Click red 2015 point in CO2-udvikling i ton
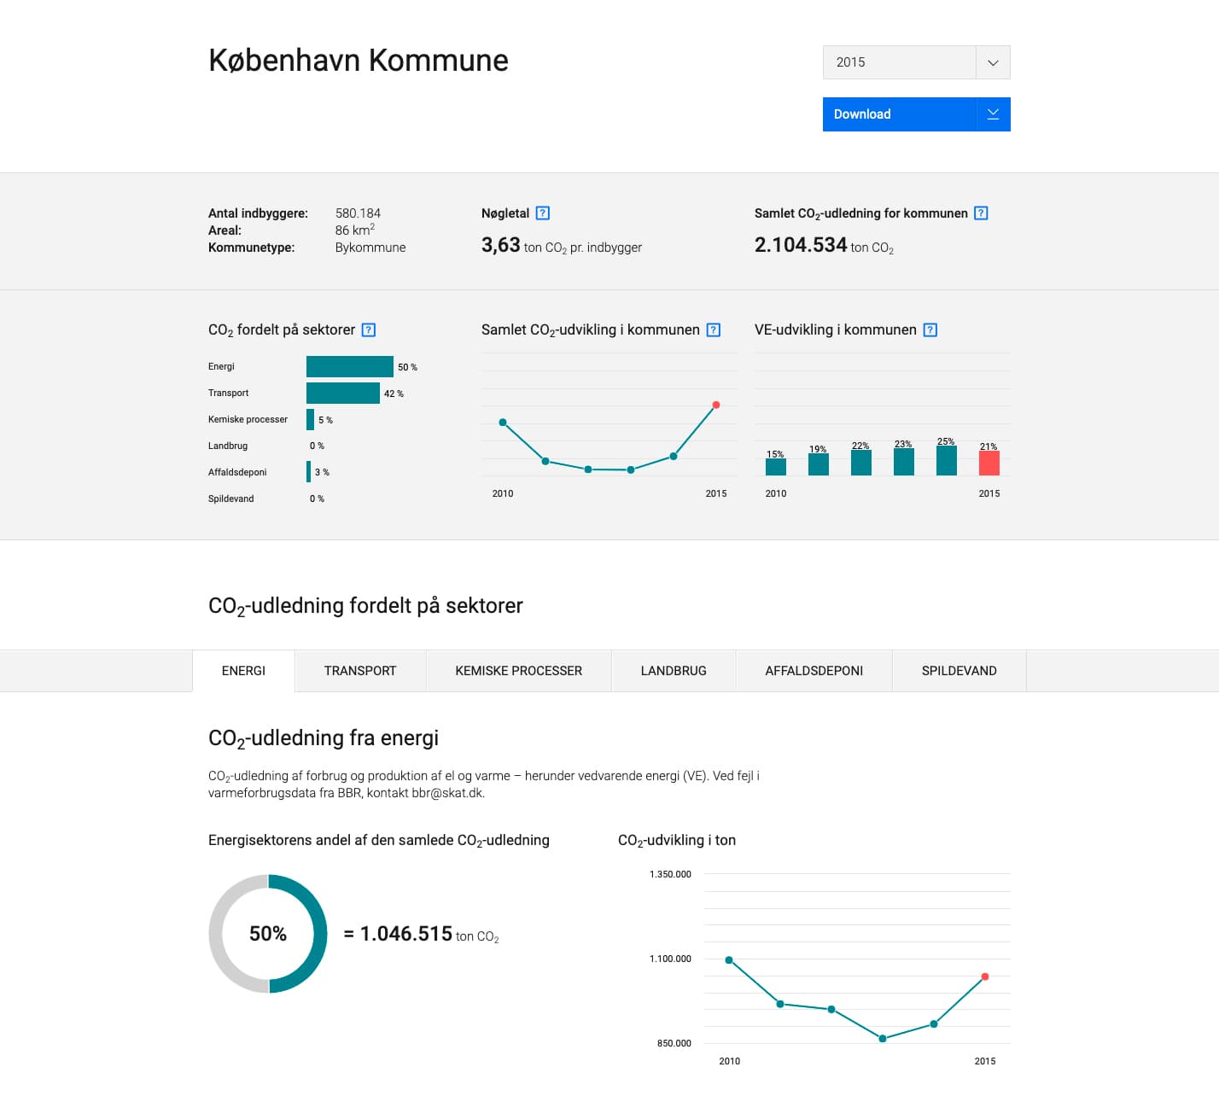 pyautogui.click(x=985, y=977)
